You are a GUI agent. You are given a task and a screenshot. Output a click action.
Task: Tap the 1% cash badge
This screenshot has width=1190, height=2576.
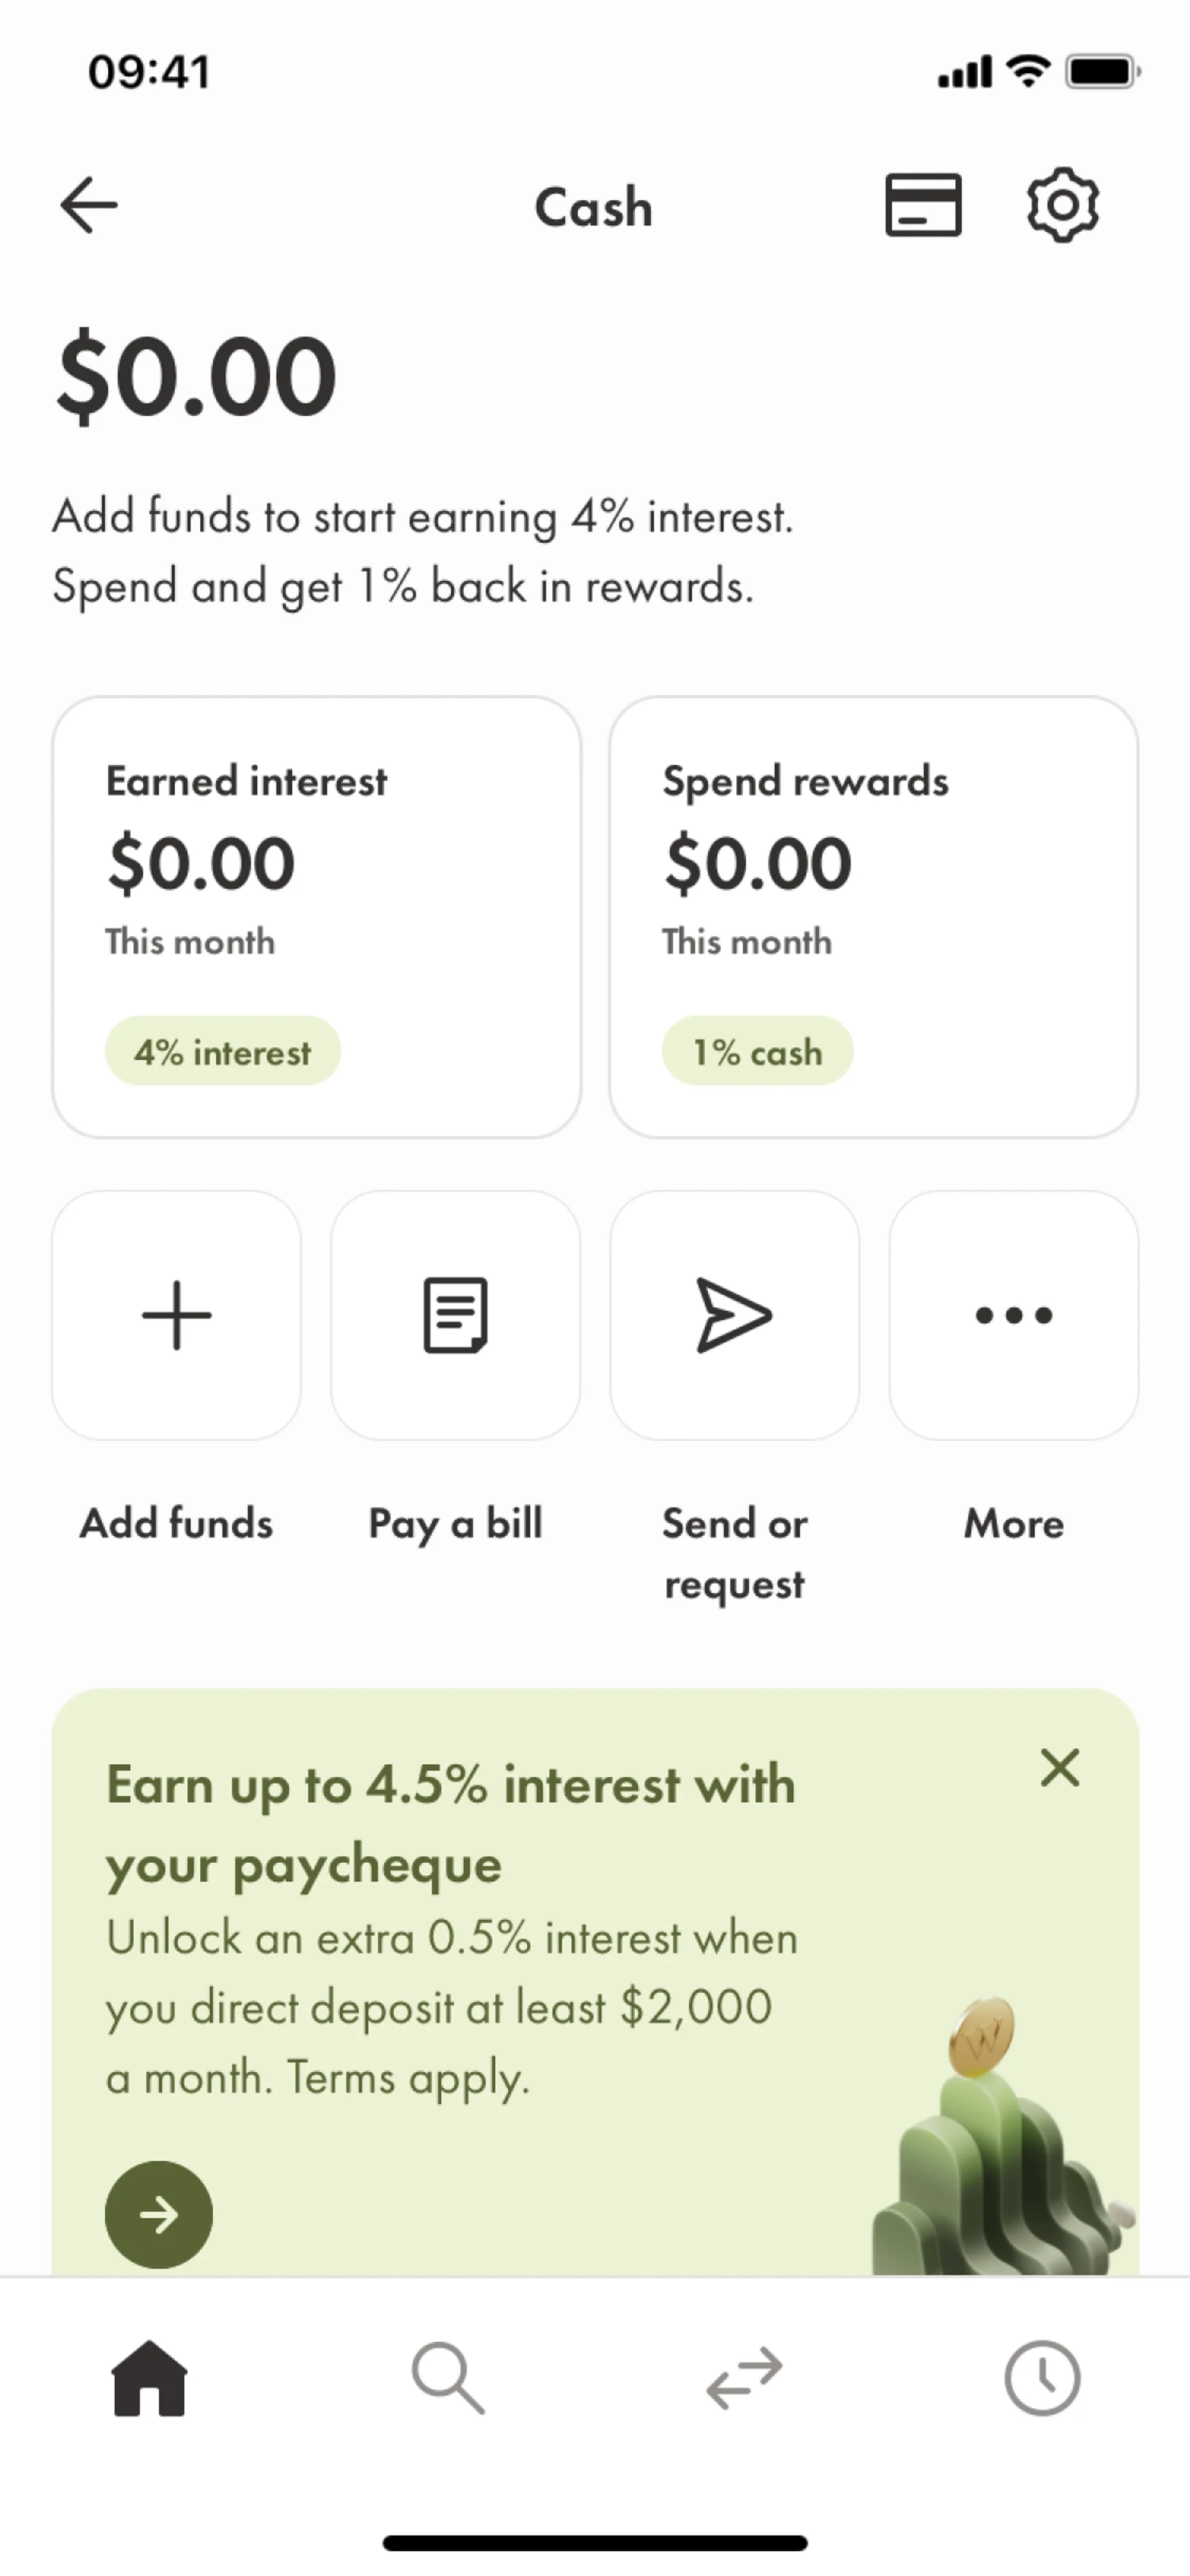click(x=757, y=1052)
